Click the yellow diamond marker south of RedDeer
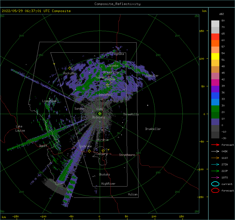235x220 pixels. (x=107, y=85)
